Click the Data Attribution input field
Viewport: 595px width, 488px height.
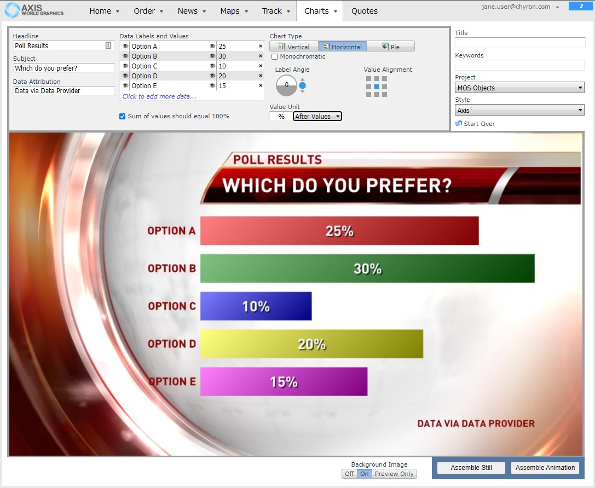[x=63, y=91]
